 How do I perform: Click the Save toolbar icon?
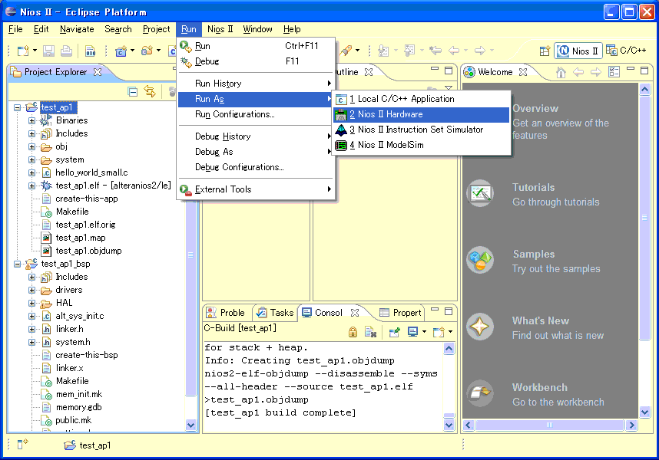[48, 51]
